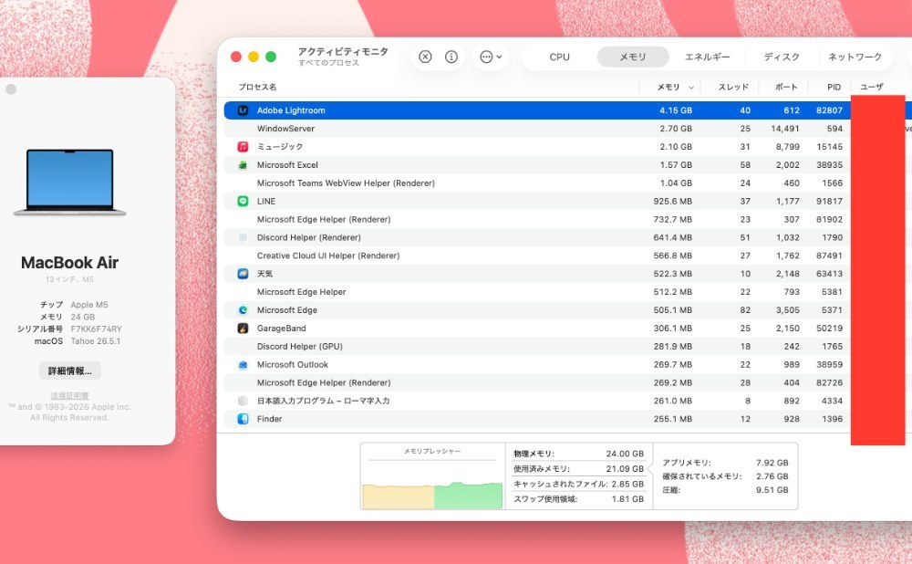Open the 法規証明書 link in About window

(x=70, y=396)
